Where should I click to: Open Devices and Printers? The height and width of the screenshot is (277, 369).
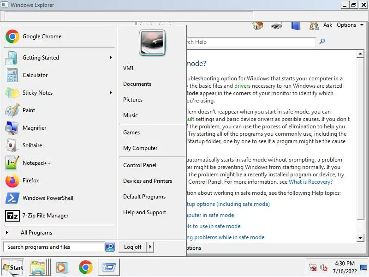[148, 181]
